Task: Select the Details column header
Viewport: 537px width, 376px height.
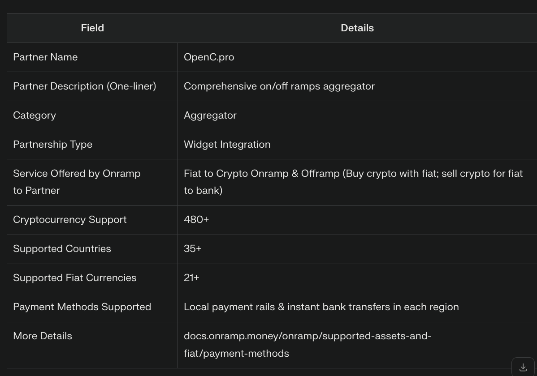Action: (x=357, y=28)
